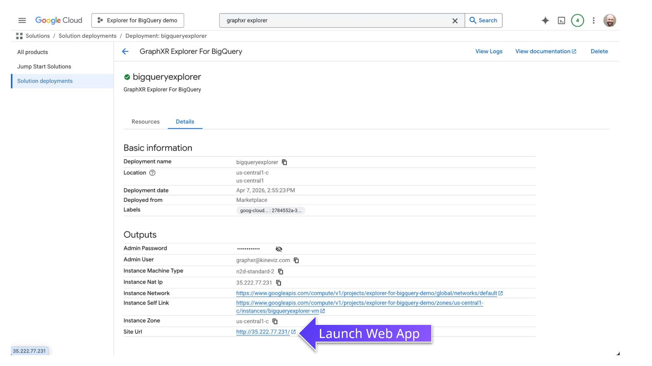652x366 pixels.
Task: Copy the deployment name bigqueryexplorer
Action: (284, 162)
